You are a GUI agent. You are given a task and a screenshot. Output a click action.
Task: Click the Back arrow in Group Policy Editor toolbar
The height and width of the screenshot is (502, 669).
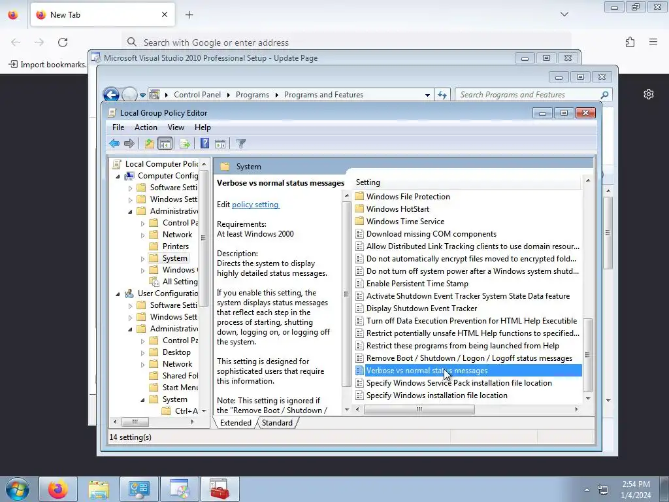tap(114, 143)
